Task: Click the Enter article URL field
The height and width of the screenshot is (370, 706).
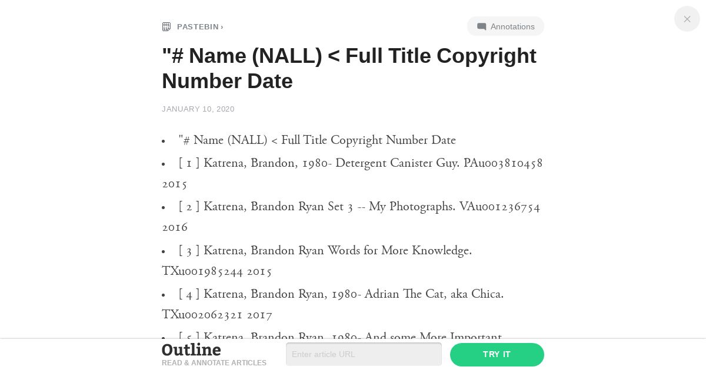Action: pos(364,354)
